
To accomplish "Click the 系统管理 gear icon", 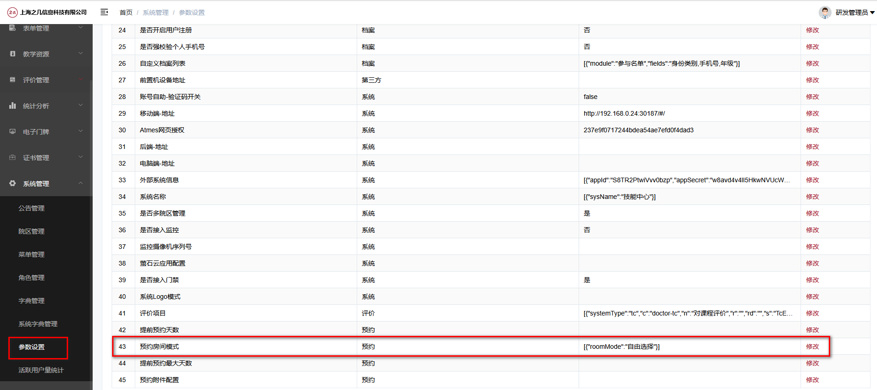I will point(13,184).
